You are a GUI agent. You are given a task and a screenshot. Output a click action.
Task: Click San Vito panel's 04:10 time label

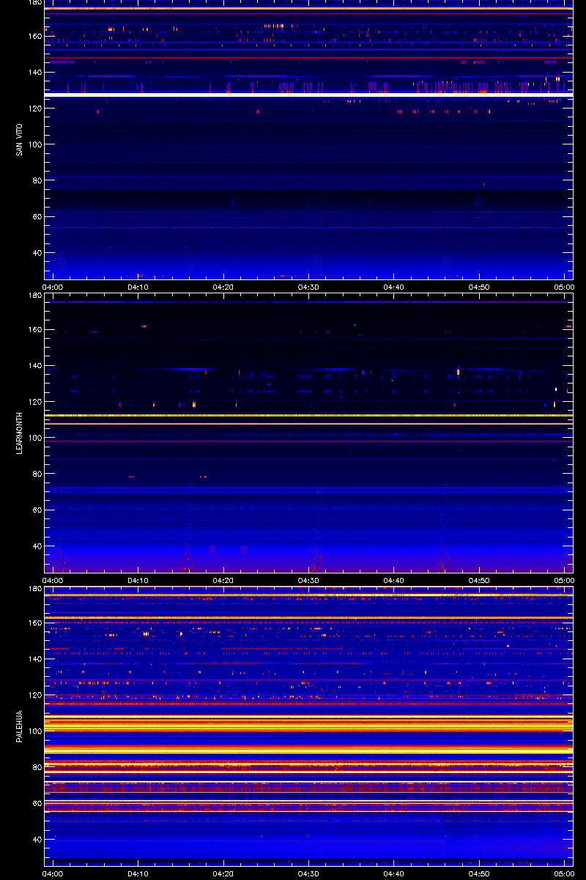[x=138, y=287]
